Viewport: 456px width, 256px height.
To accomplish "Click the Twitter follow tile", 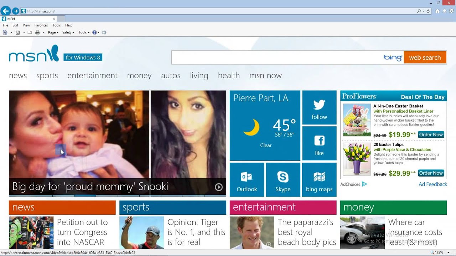I will (x=319, y=108).
